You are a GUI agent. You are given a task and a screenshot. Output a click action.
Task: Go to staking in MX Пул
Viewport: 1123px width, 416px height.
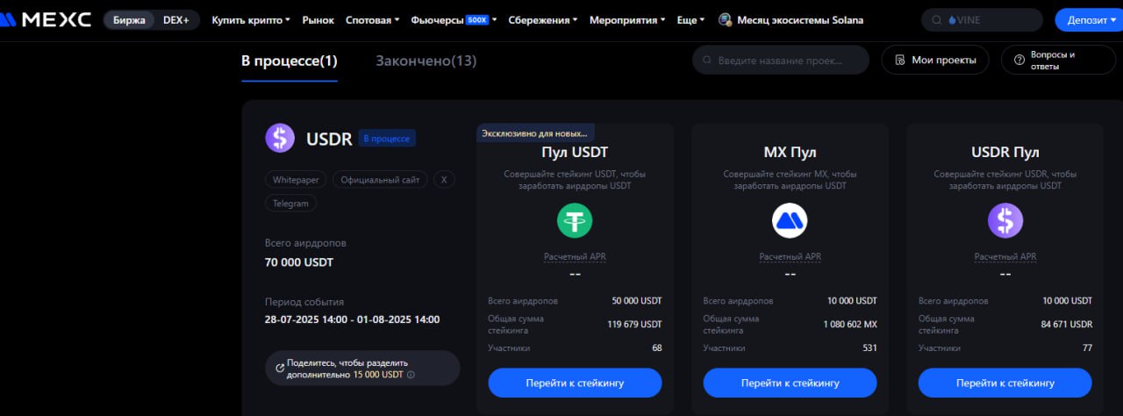[x=790, y=383]
